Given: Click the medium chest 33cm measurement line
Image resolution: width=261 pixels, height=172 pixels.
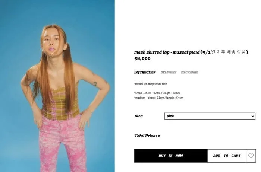Looking at the screenshot, I should [158, 98].
